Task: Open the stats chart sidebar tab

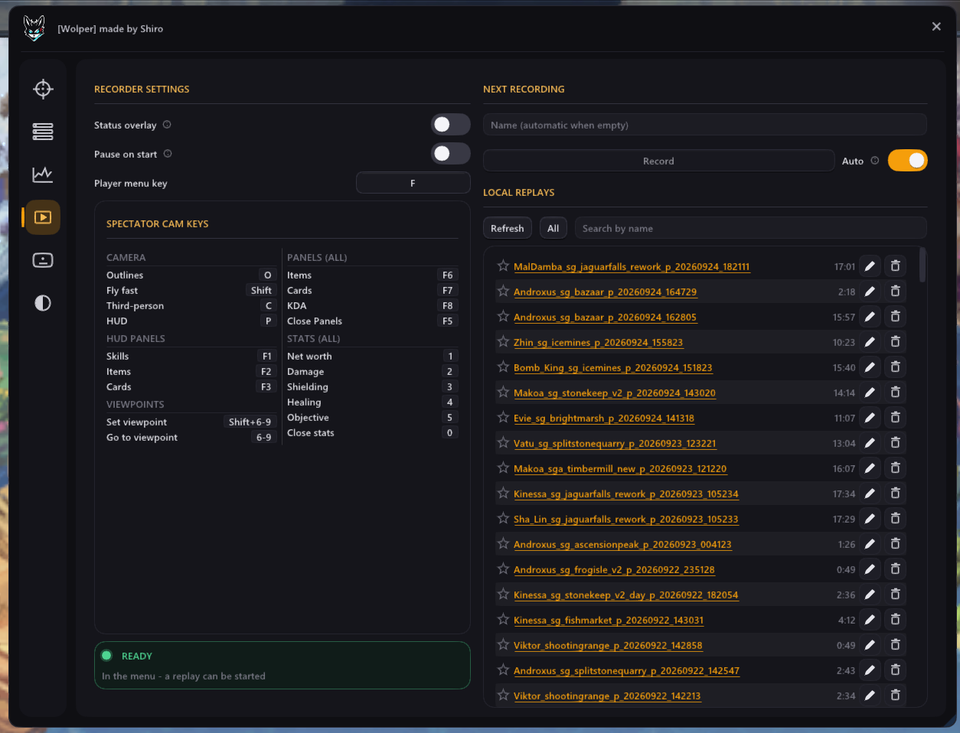Action: pos(43,174)
